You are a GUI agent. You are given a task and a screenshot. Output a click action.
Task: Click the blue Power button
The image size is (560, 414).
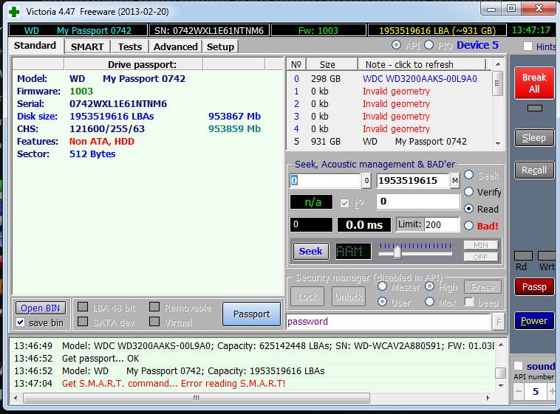tap(533, 321)
